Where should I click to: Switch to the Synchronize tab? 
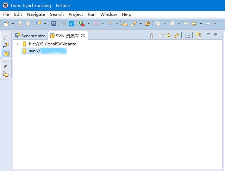click(x=30, y=36)
